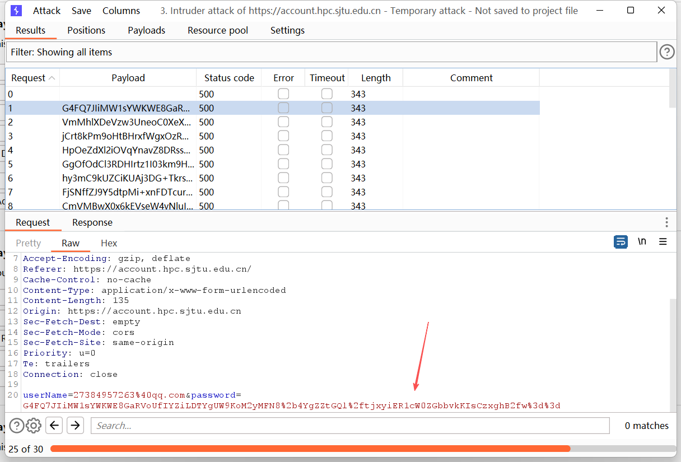This screenshot has height=462, width=681.
Task: Click the attack progress bar
Action: tap(363, 449)
